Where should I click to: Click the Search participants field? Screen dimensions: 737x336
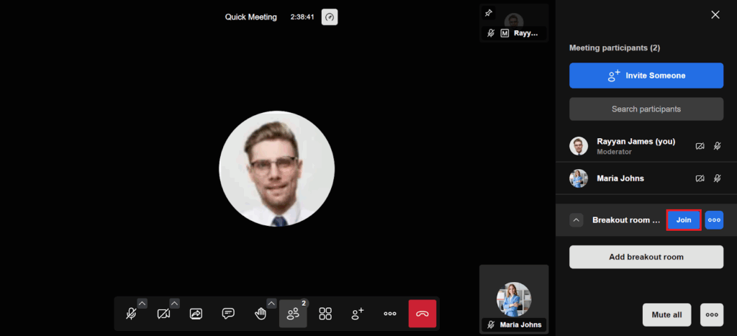coord(646,109)
